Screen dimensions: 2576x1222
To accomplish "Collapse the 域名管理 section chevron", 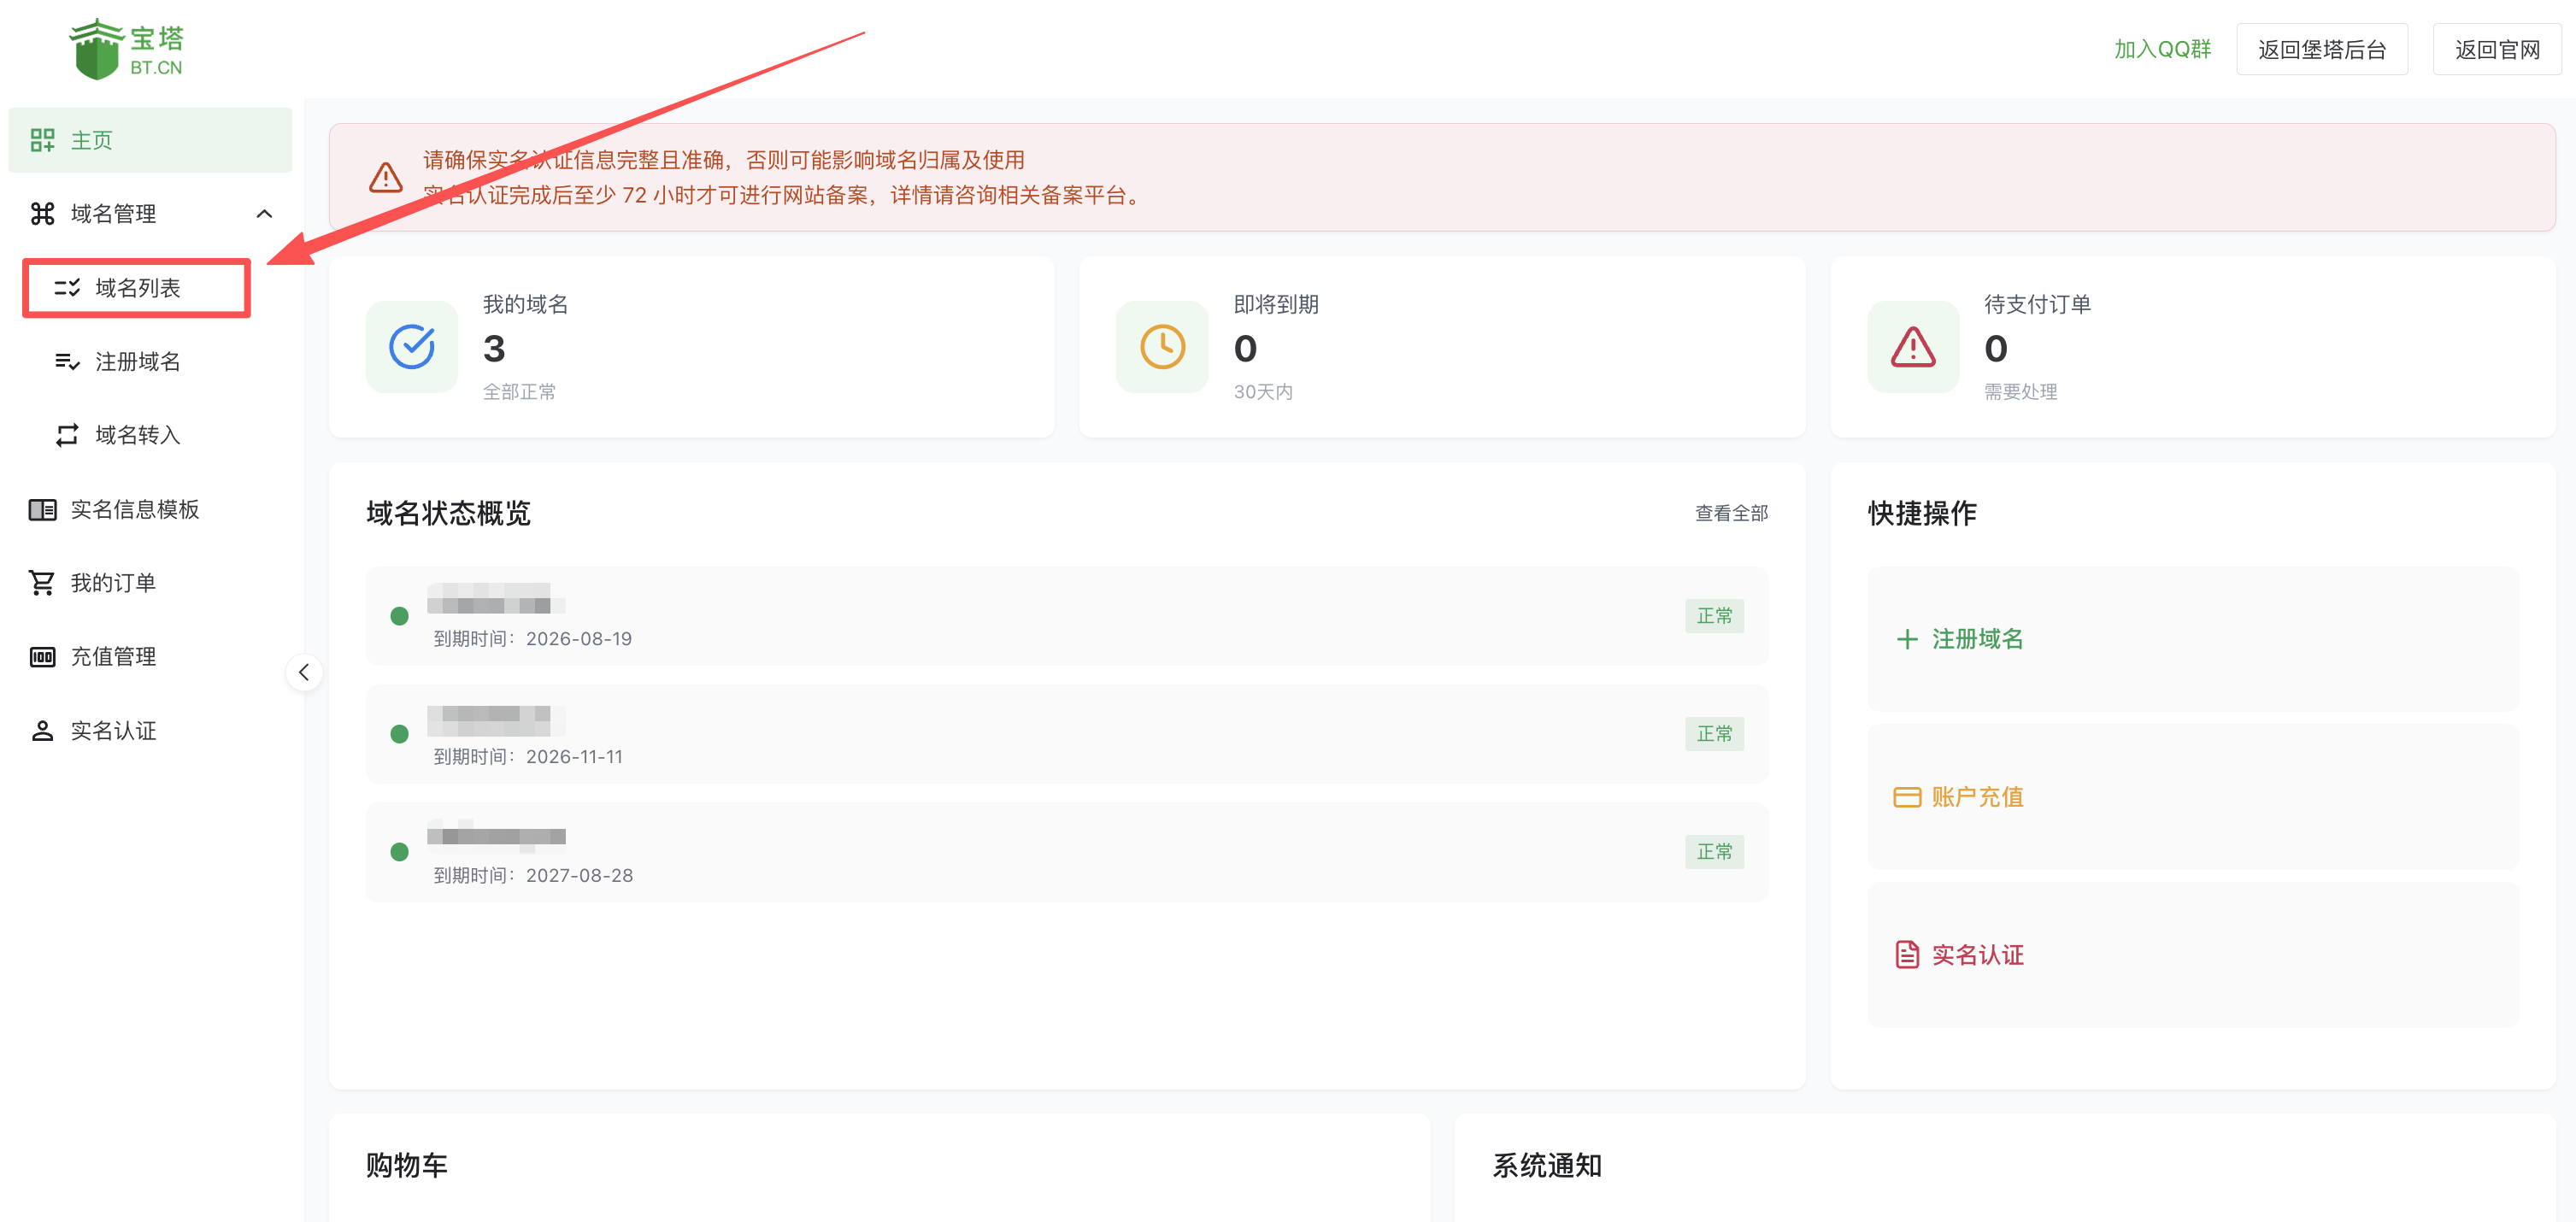I will coord(265,213).
